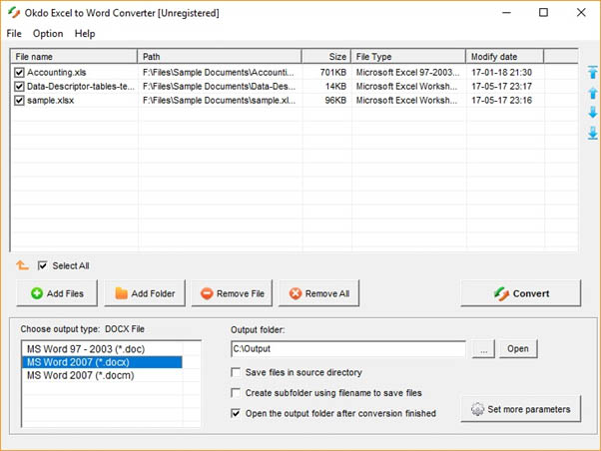
Task: Sort list by Path column header
Action: click(x=220, y=57)
